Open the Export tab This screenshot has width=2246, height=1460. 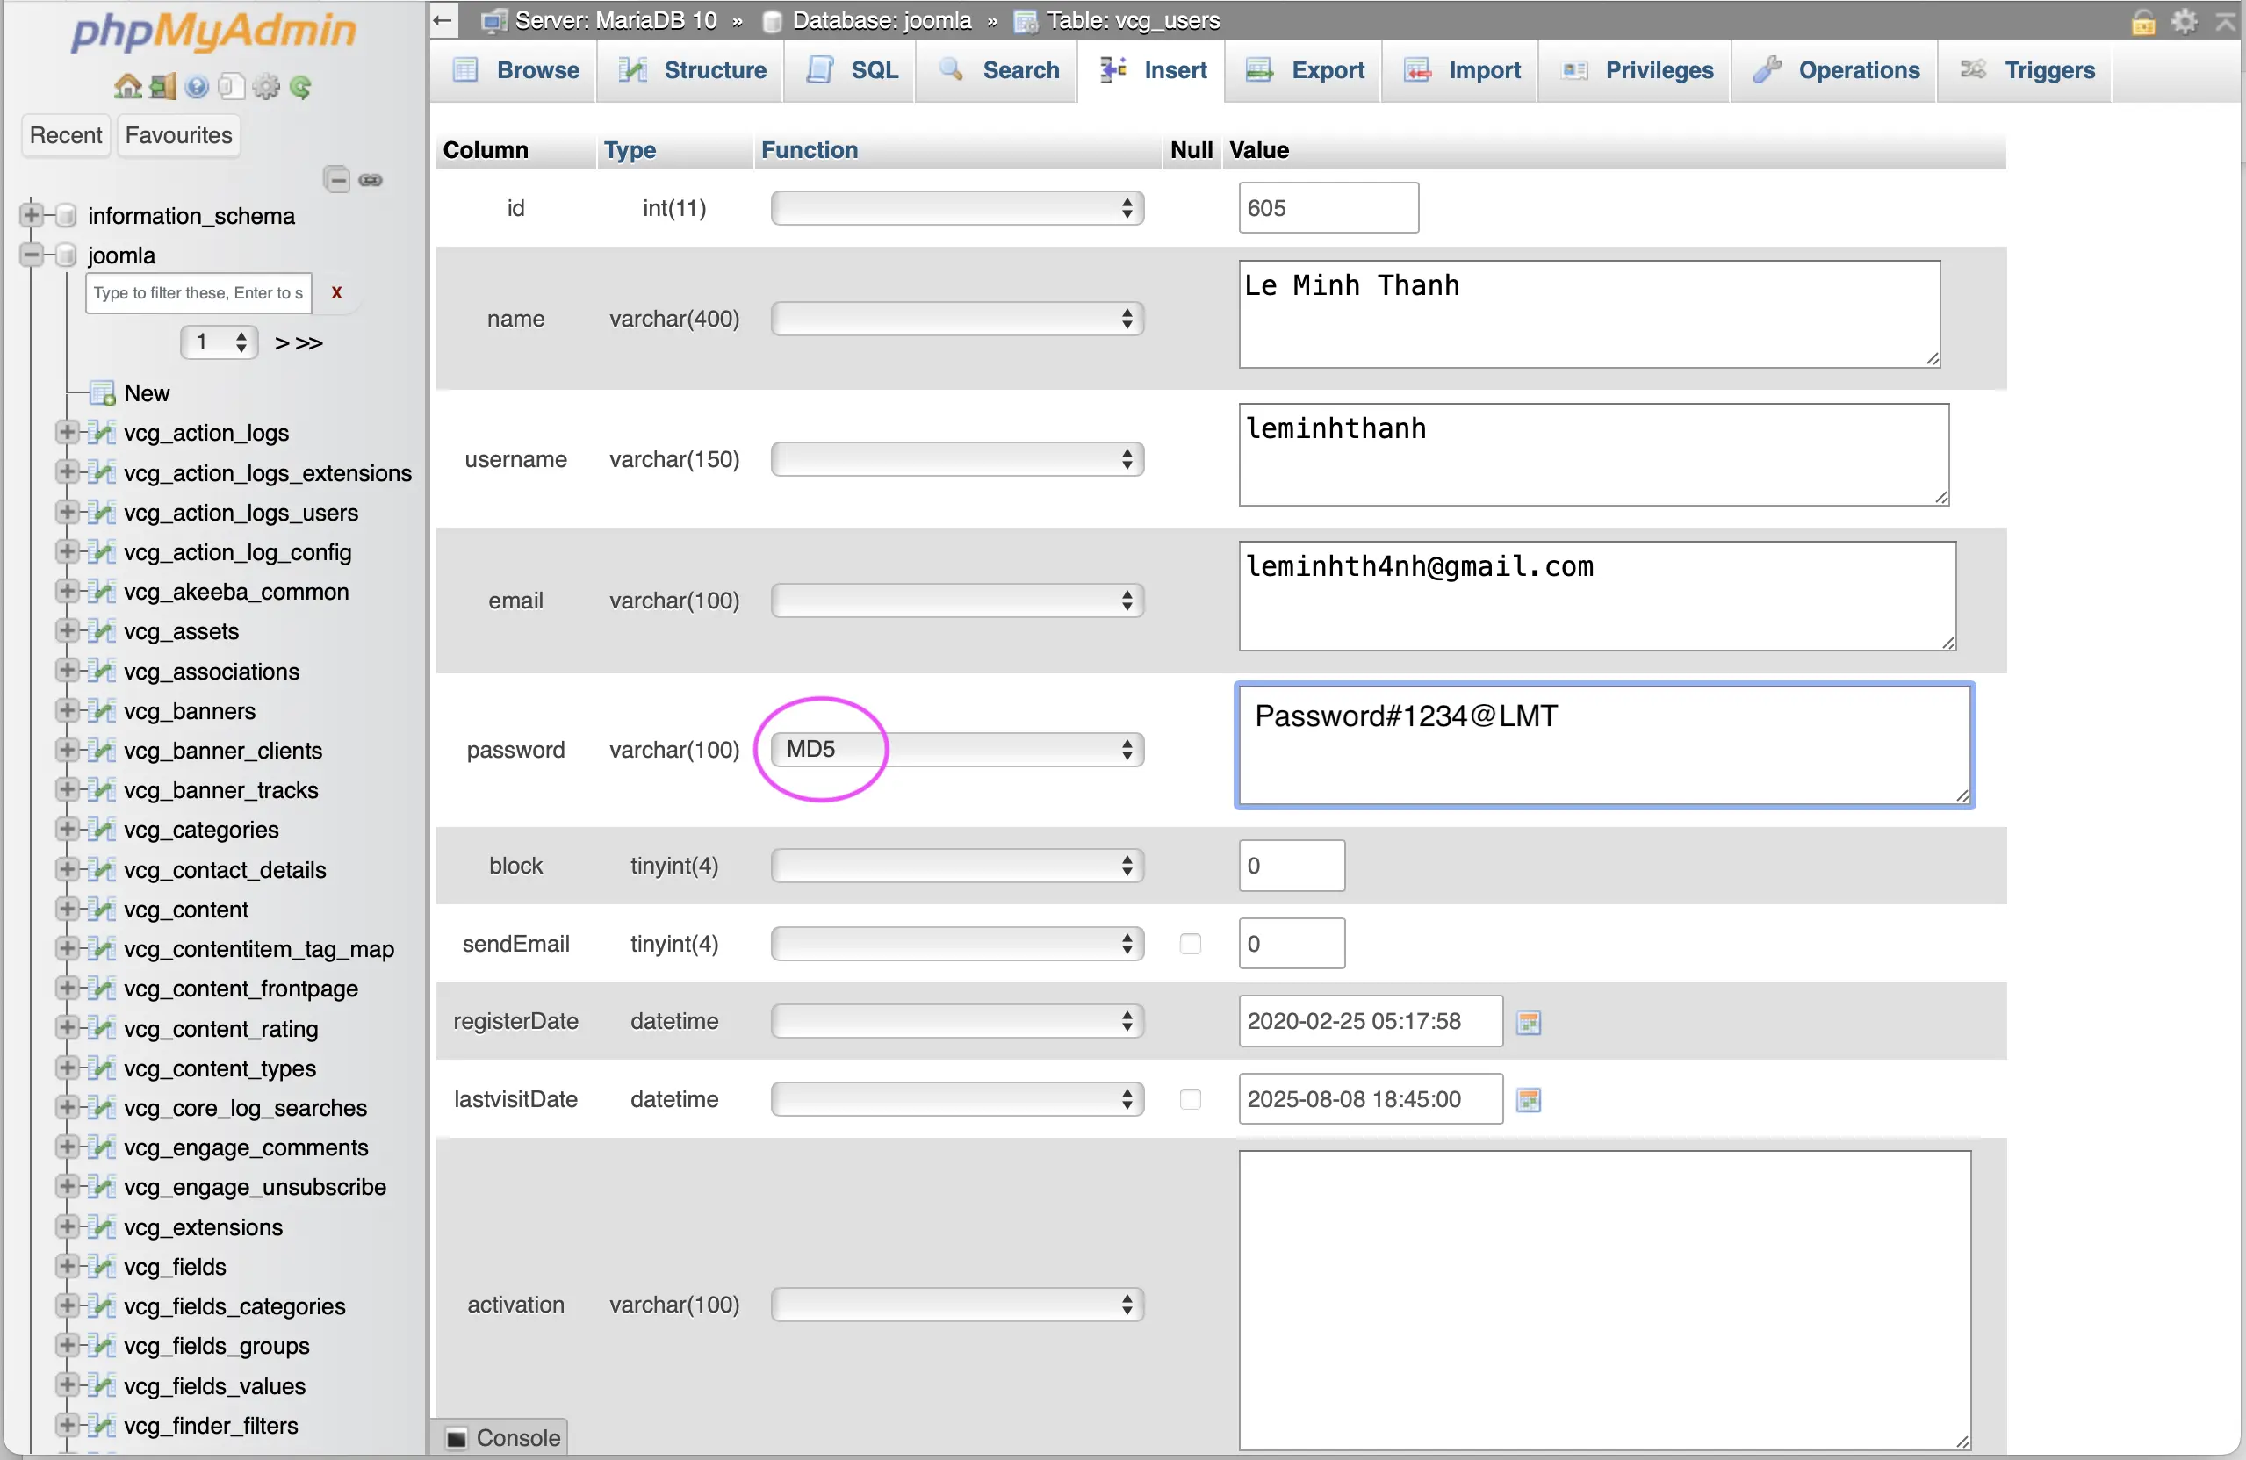1307,71
